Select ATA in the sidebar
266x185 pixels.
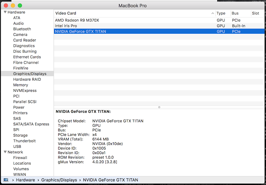click(x=17, y=18)
